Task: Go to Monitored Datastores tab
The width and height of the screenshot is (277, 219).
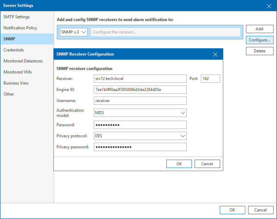Action: 23,61
